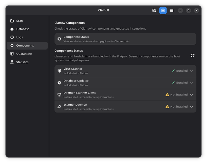This screenshot has width=207, height=163.
Task: Open the Scan page in sidebar
Action: pos(20,21)
